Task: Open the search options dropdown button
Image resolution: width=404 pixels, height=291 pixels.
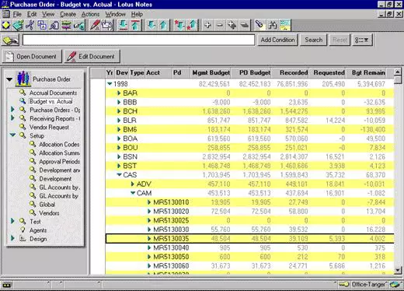Action: click(x=362, y=40)
